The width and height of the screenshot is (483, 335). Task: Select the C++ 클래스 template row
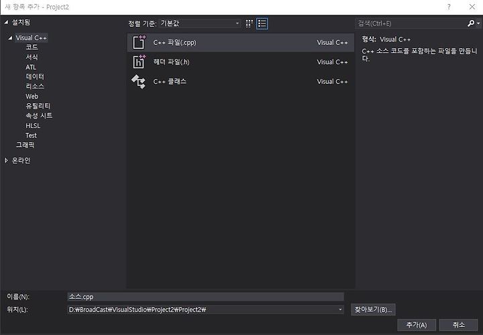[241, 82]
